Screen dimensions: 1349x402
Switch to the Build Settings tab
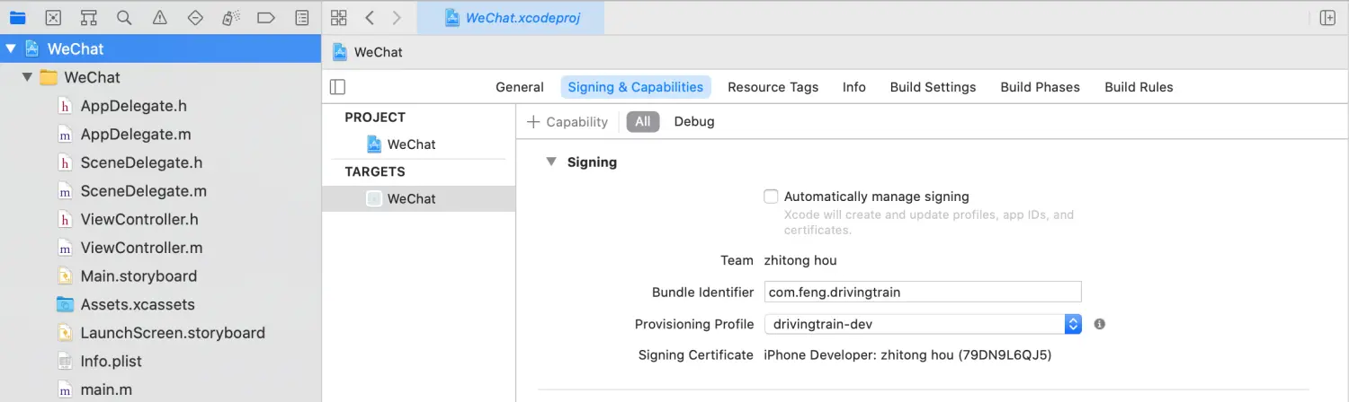pyautogui.click(x=933, y=87)
